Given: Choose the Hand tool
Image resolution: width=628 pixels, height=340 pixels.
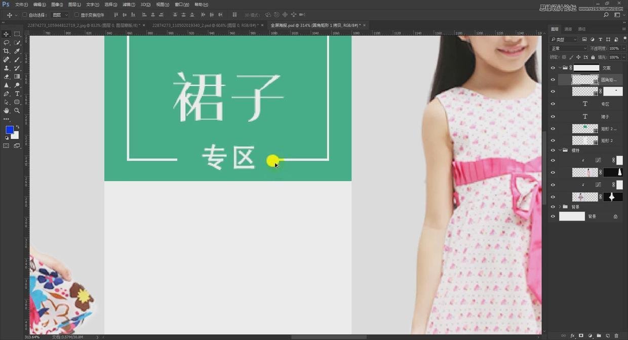Looking at the screenshot, I should click(6, 110).
